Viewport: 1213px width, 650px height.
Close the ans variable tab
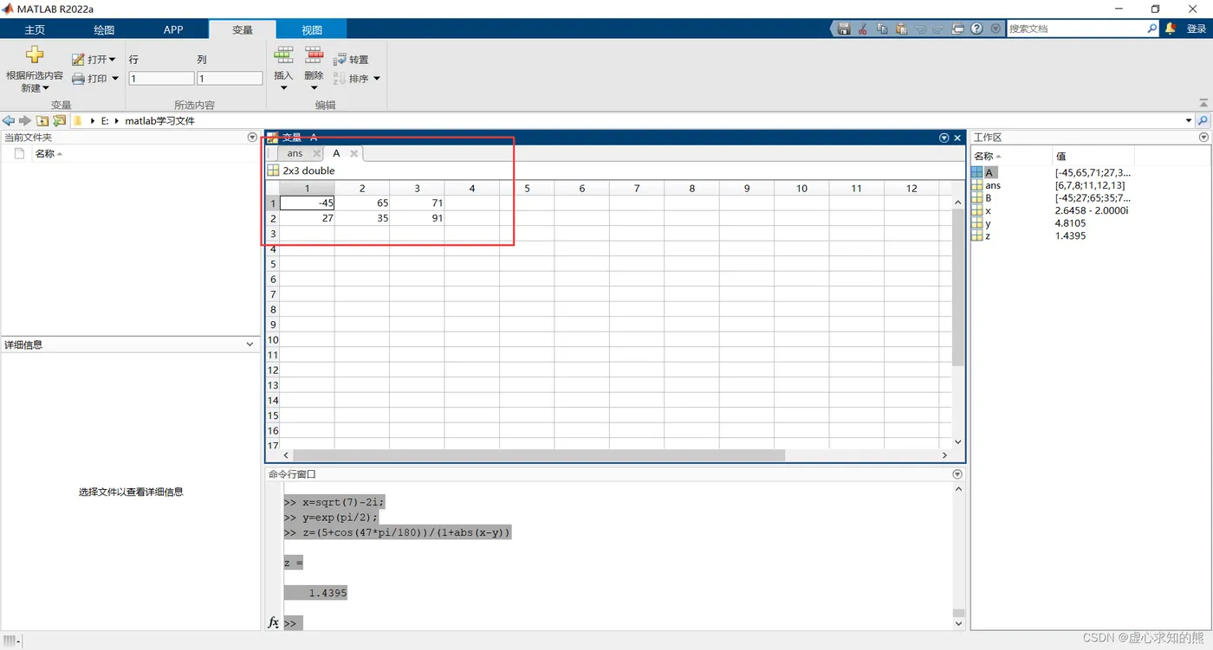[316, 153]
